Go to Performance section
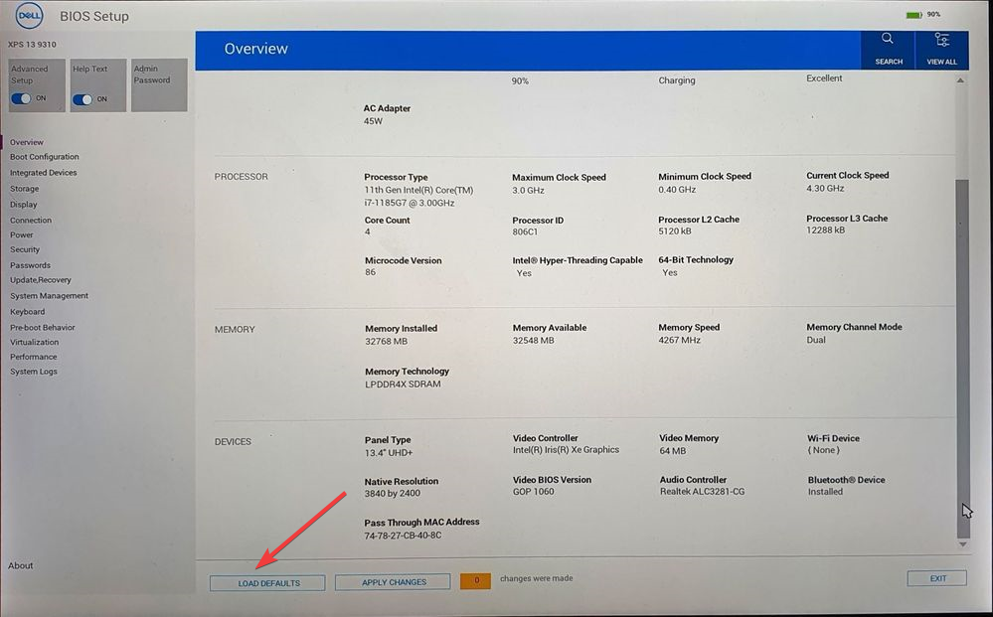This screenshot has width=993, height=617. tap(33, 357)
